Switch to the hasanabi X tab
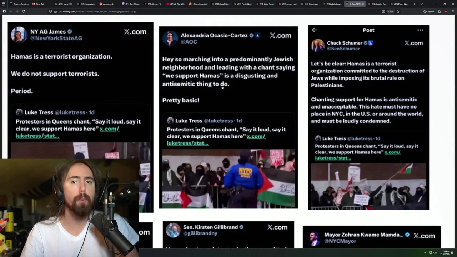The height and width of the screenshot is (257, 457). [86, 4]
